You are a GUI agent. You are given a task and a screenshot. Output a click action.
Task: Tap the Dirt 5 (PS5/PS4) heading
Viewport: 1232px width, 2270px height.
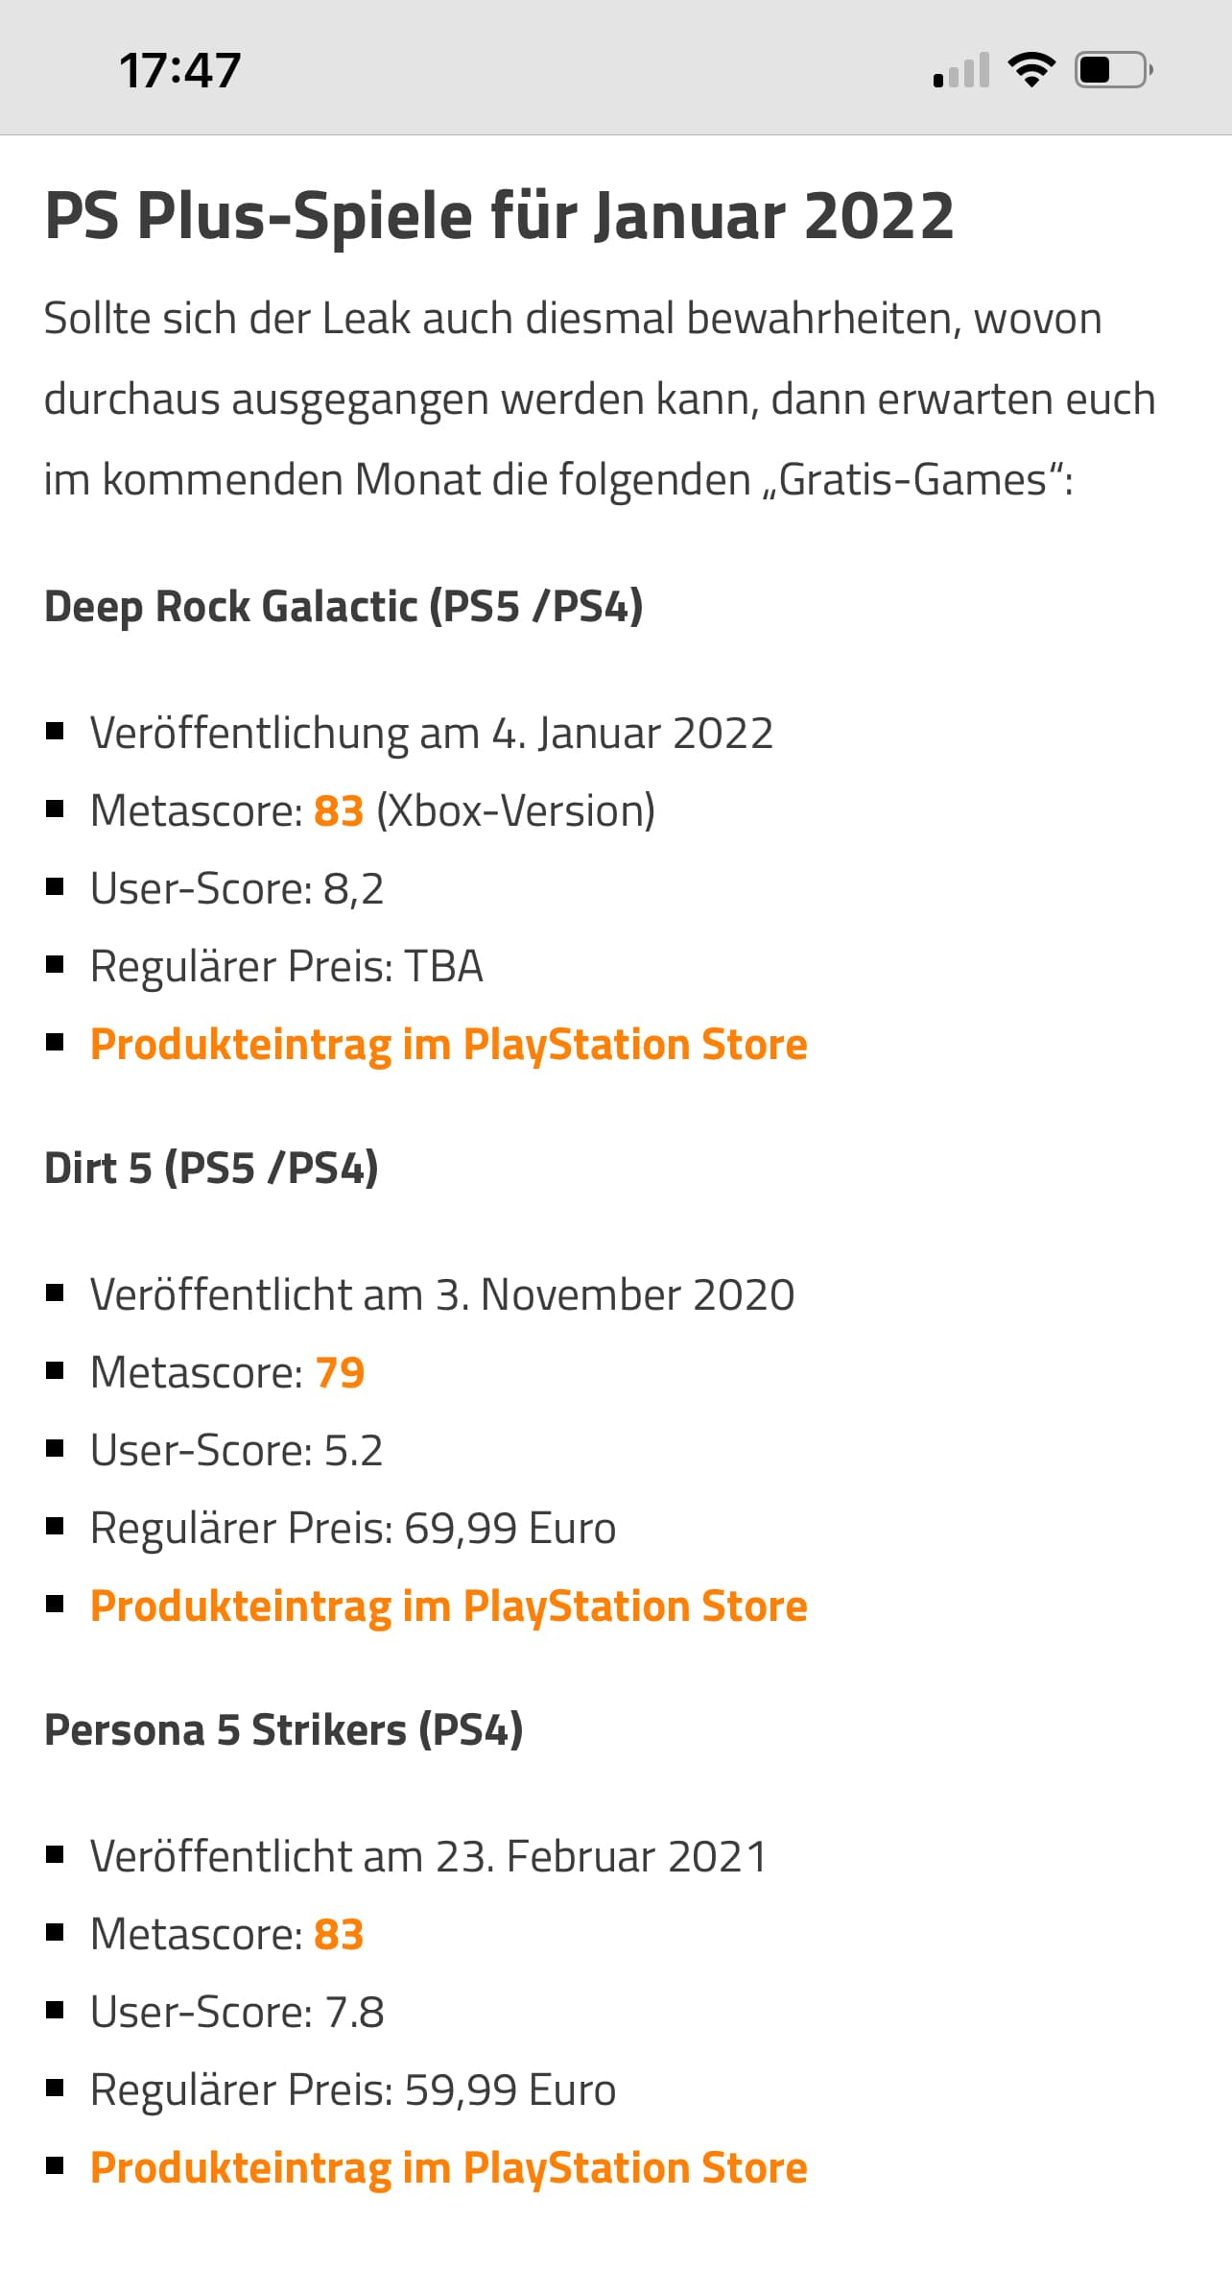pos(211,1169)
